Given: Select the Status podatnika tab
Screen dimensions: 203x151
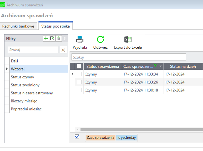Looking at the screenshot, I should tap(56, 26).
